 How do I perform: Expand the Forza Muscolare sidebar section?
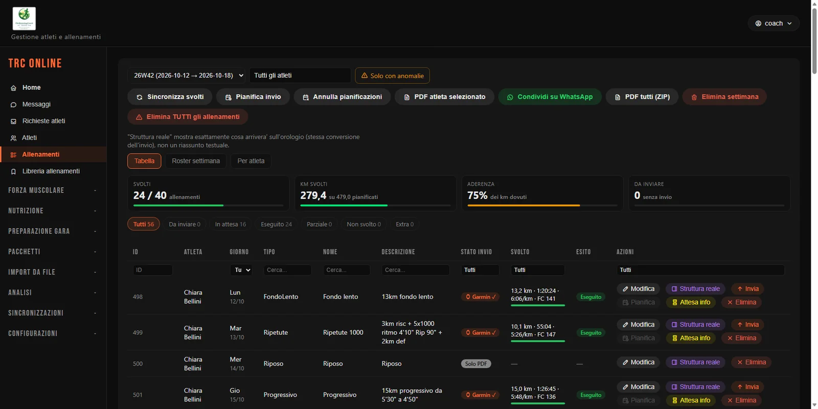coord(53,190)
